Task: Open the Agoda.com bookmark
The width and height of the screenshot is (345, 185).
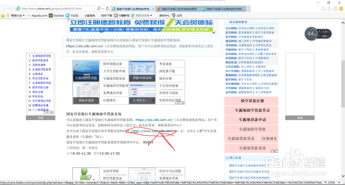Action: pyautogui.click(x=37, y=16)
